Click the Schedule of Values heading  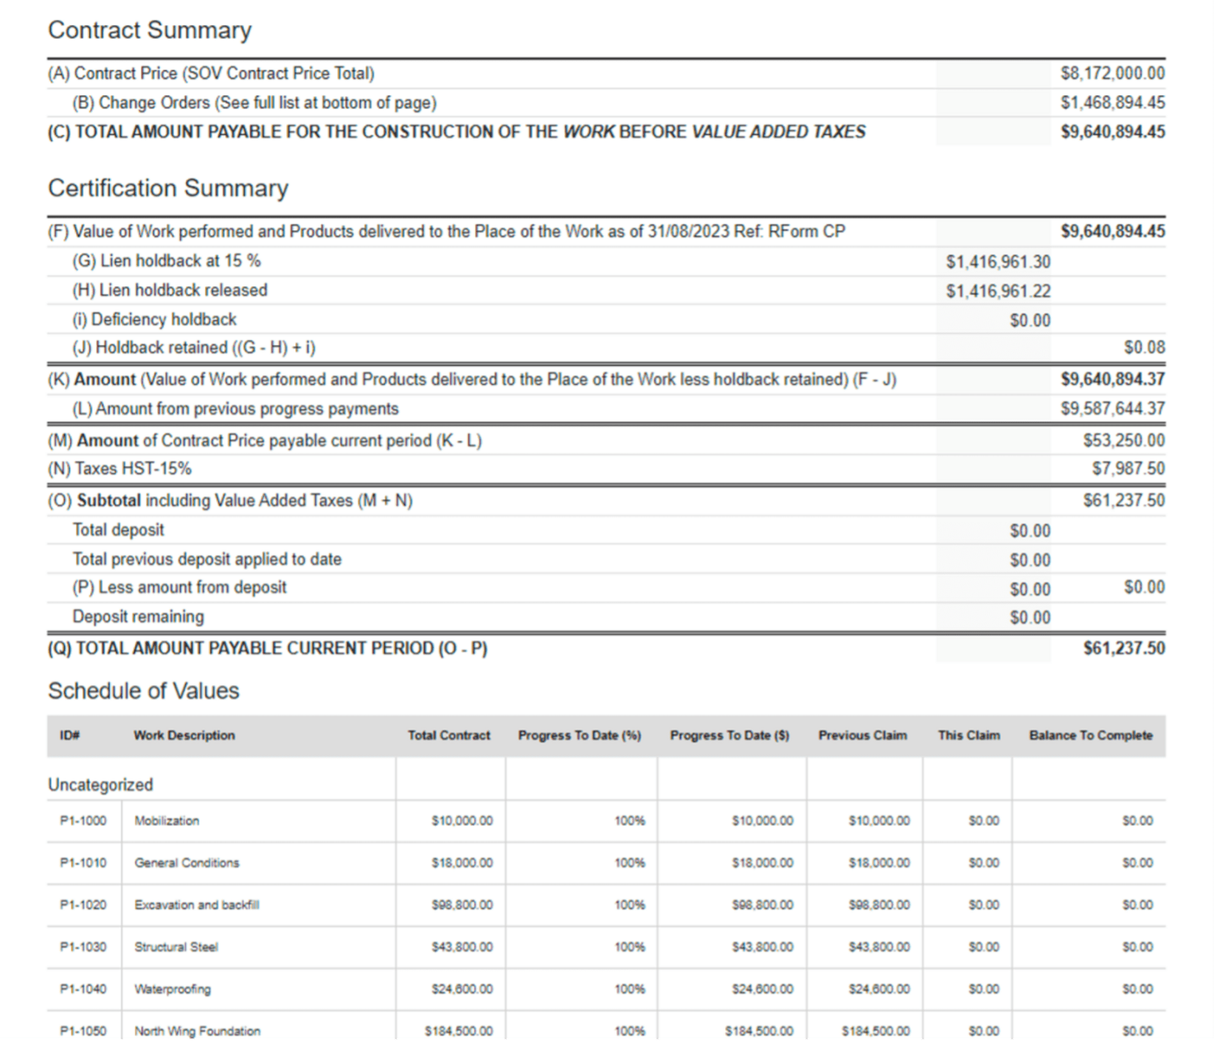coord(144,690)
